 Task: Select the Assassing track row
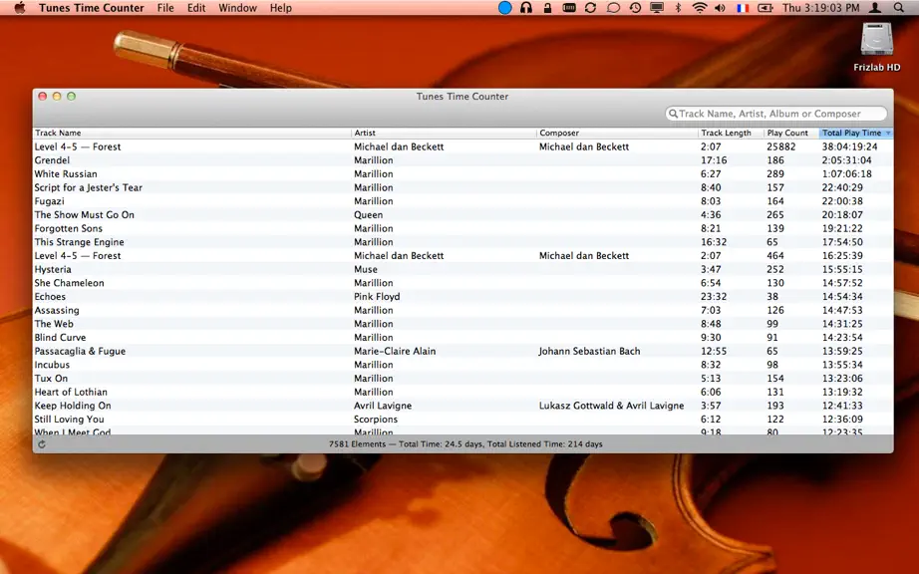pos(463,310)
